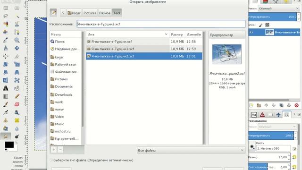302x170 pixels.
Task: Click the back arrow path button
Action: tap(63, 13)
